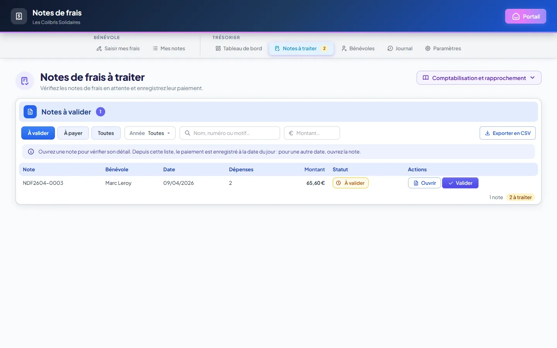Open the Portail home button
This screenshot has height=348, width=557.
[525, 16]
